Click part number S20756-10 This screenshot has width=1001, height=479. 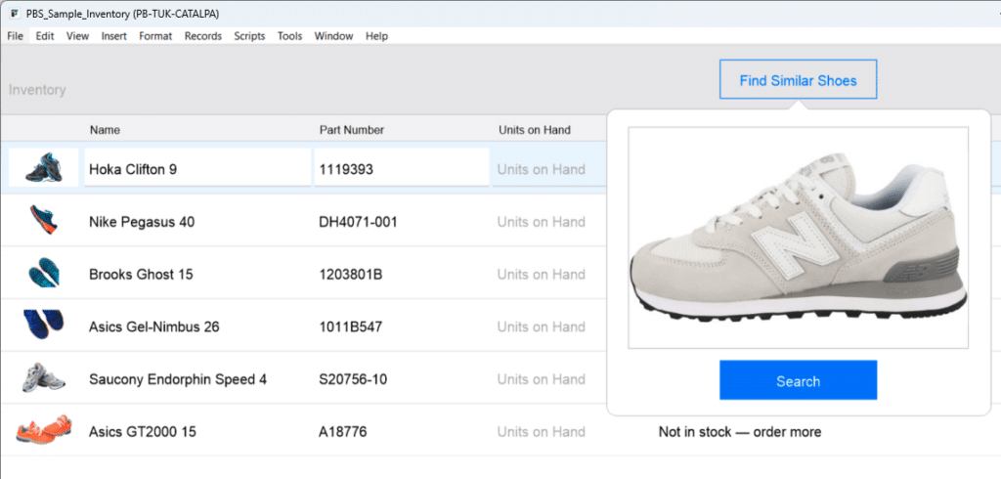[352, 379]
